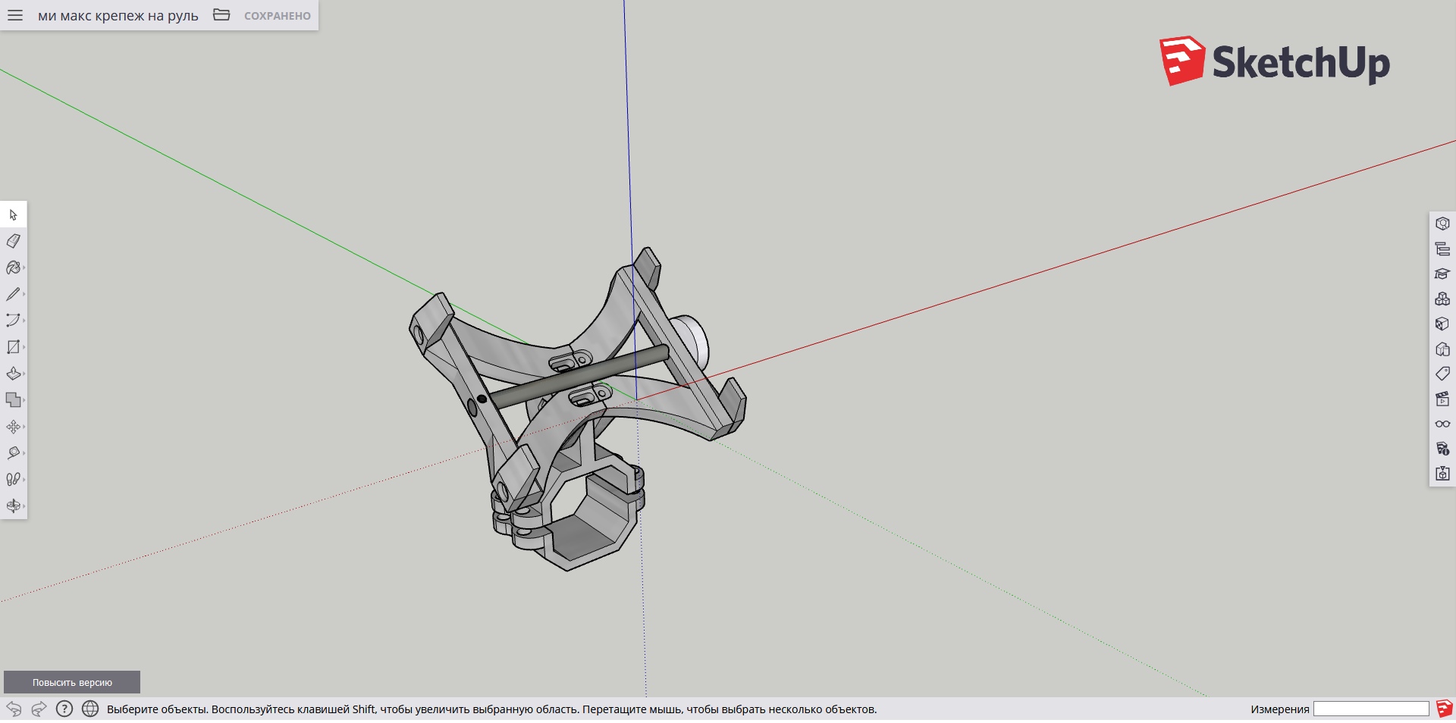Open the overlapping-shapes solid tools icon
The image size is (1456, 723).
click(x=14, y=400)
